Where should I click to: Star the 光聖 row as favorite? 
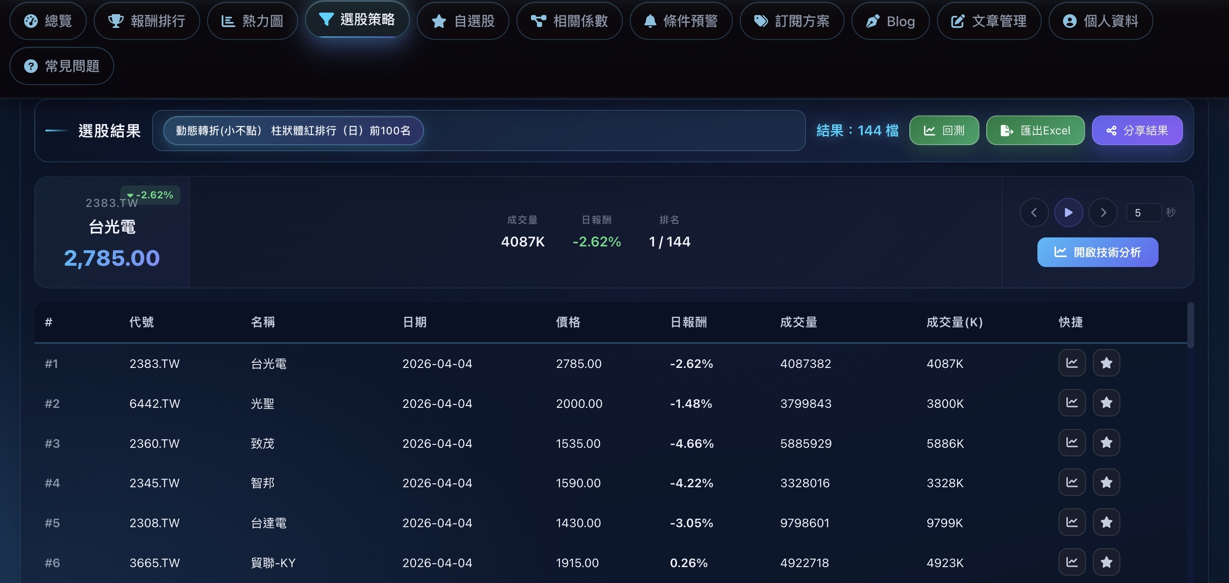pos(1107,403)
